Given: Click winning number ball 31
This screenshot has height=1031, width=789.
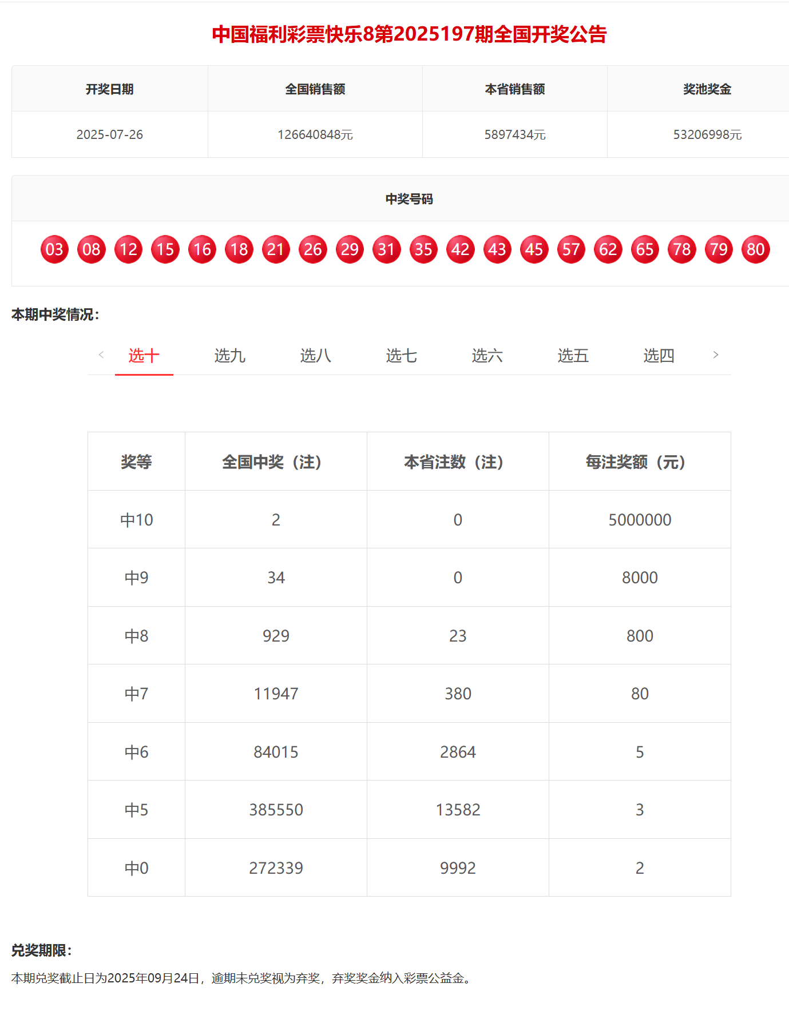Looking at the screenshot, I should coord(387,249).
